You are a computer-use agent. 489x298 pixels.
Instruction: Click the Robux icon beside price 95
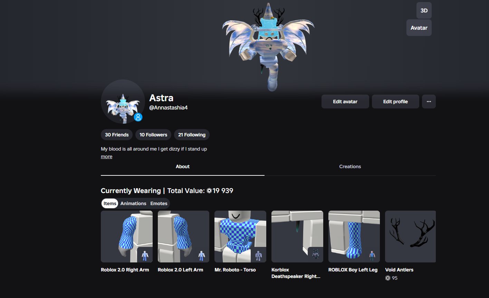pyautogui.click(x=388, y=278)
